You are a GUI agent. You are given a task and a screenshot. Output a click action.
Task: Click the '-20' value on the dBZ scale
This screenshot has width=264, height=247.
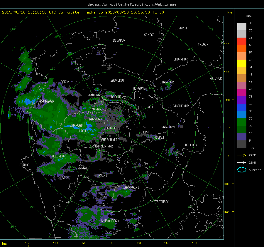tap(251, 148)
